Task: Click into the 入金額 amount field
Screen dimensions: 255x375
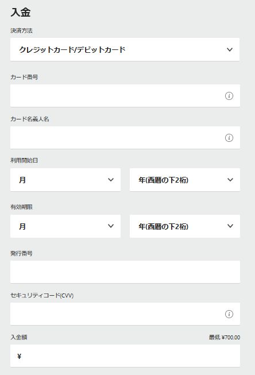Action: click(125, 356)
